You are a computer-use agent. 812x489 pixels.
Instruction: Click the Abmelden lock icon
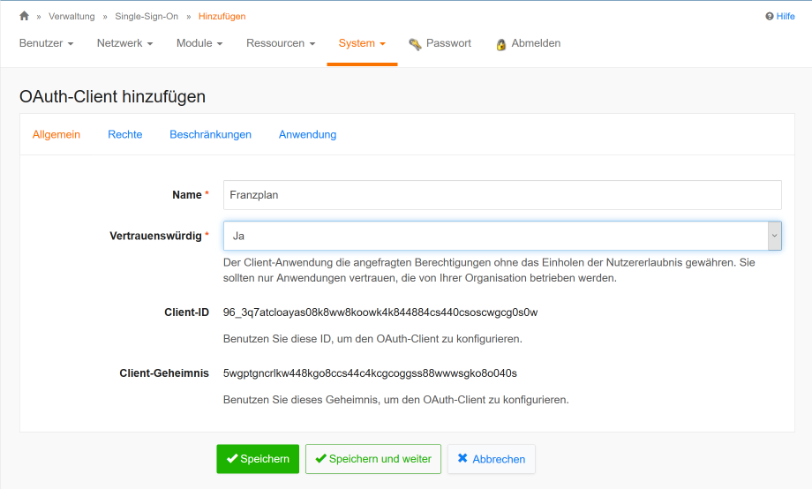(501, 44)
